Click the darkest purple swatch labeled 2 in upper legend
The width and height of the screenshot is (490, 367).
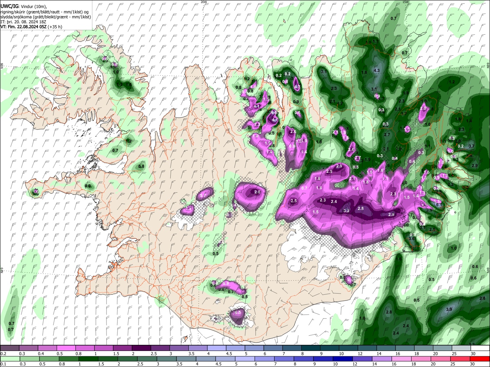(x=141, y=348)
